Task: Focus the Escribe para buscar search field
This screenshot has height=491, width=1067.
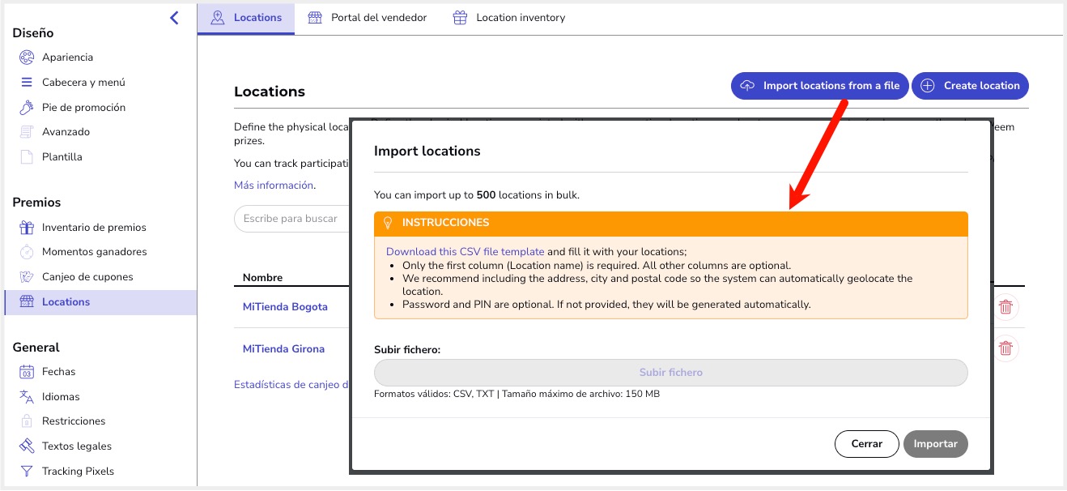Action: (292, 219)
